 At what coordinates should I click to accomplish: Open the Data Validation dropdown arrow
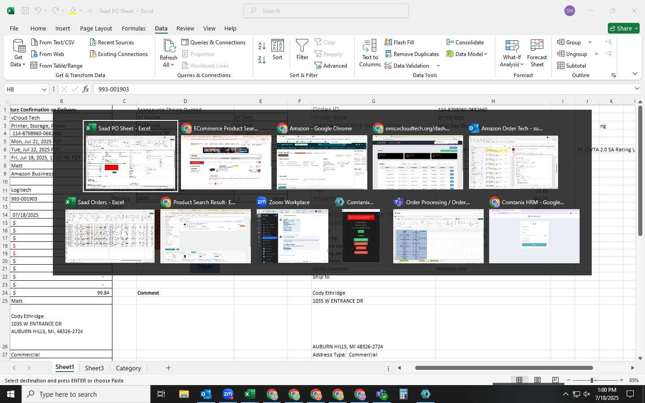coord(438,66)
